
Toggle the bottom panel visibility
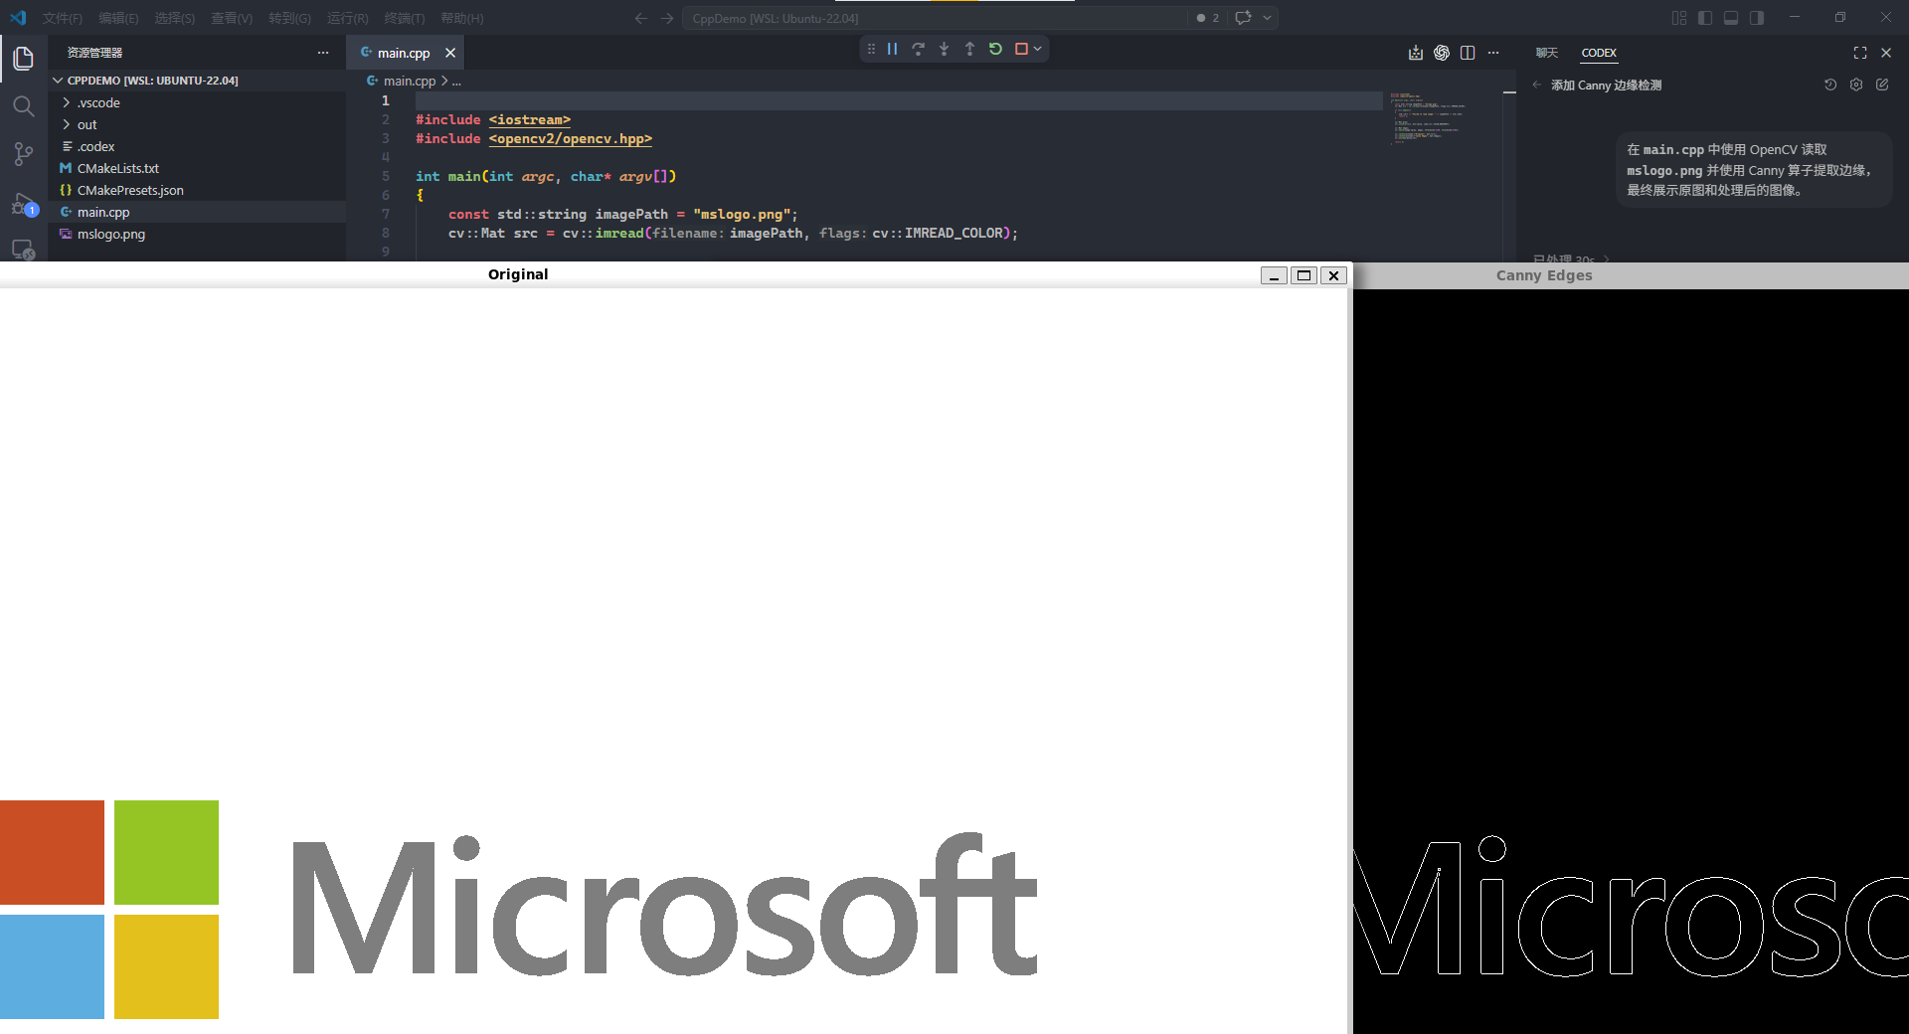pyautogui.click(x=1731, y=18)
